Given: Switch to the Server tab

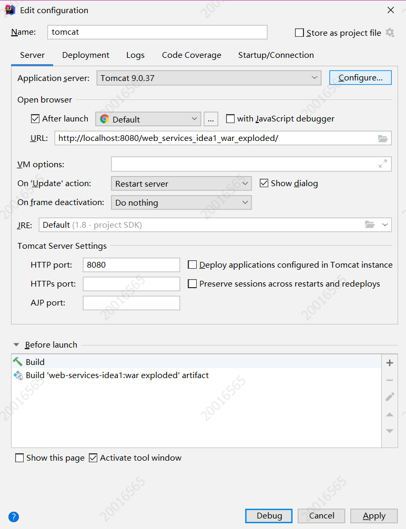Looking at the screenshot, I should (32, 55).
